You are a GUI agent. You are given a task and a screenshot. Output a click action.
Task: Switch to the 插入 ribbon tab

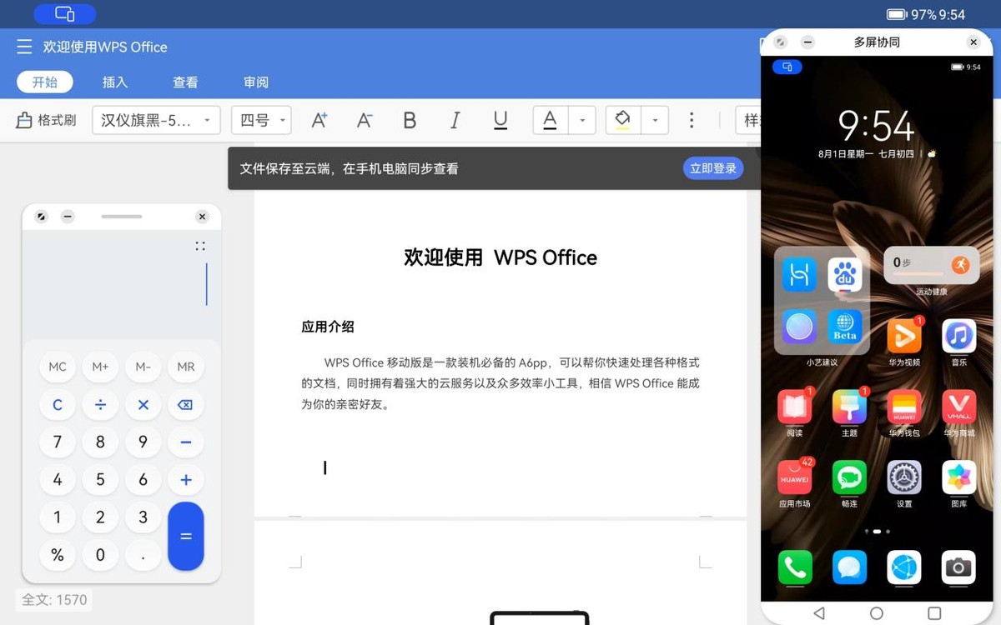[114, 82]
